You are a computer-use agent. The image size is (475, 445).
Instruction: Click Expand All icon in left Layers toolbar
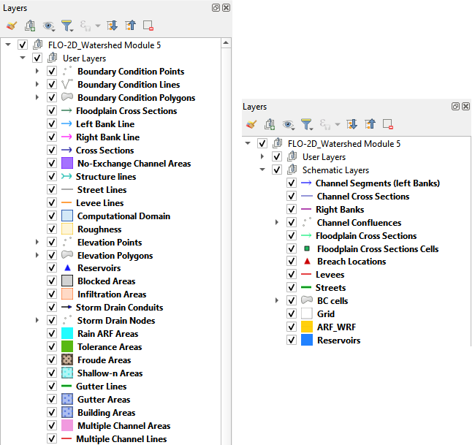(112, 26)
